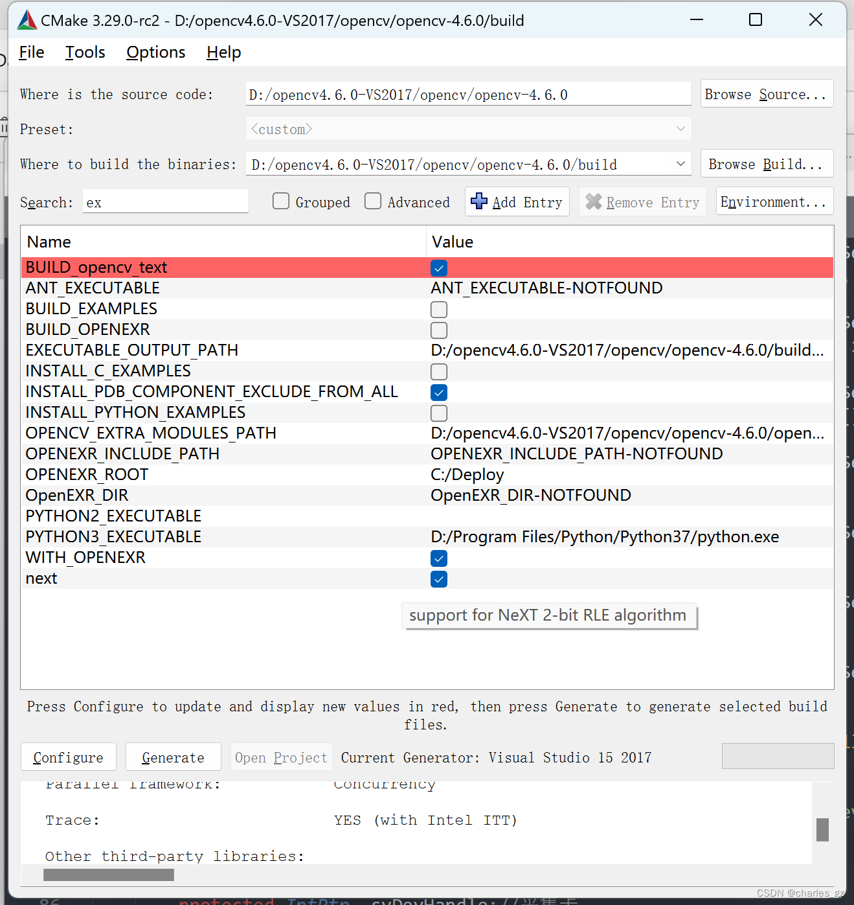
Task: Enable the INSTALL_PYTHON_EXAMPLES checkbox
Action: 439,413
